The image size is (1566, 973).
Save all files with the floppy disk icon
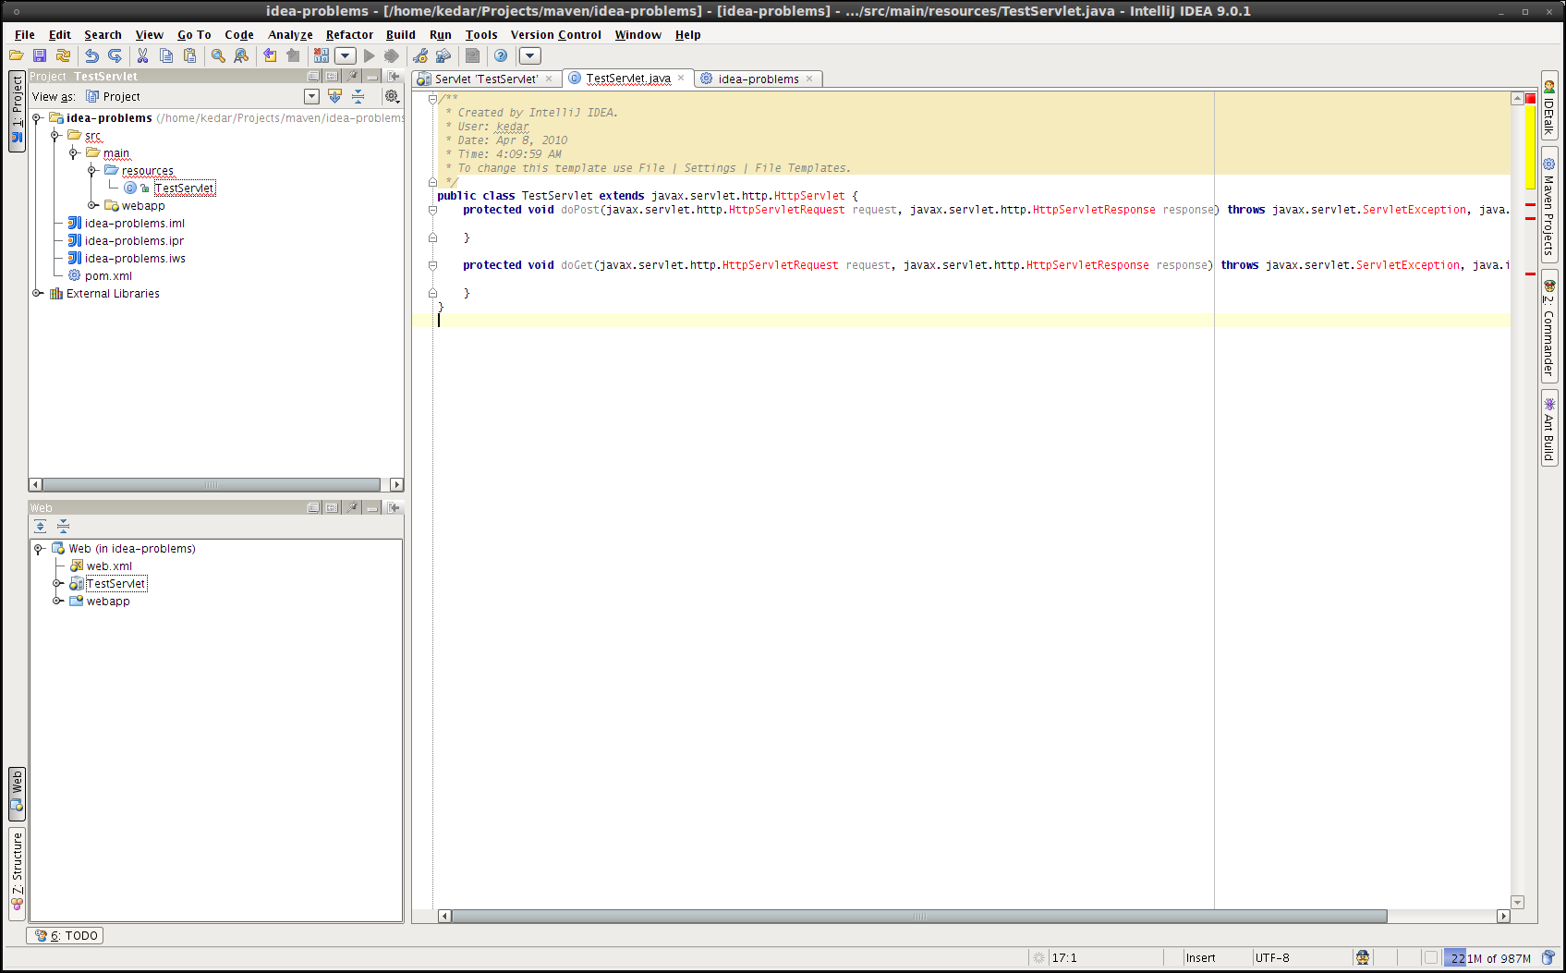[x=40, y=55]
